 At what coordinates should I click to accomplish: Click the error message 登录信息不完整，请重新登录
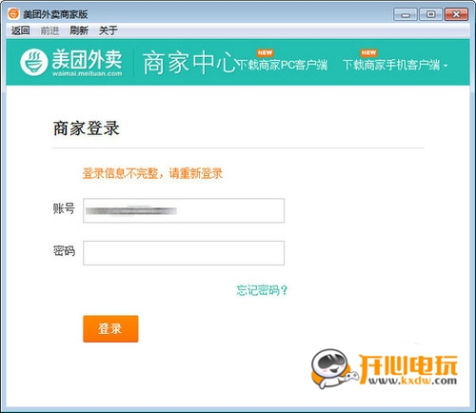(152, 173)
